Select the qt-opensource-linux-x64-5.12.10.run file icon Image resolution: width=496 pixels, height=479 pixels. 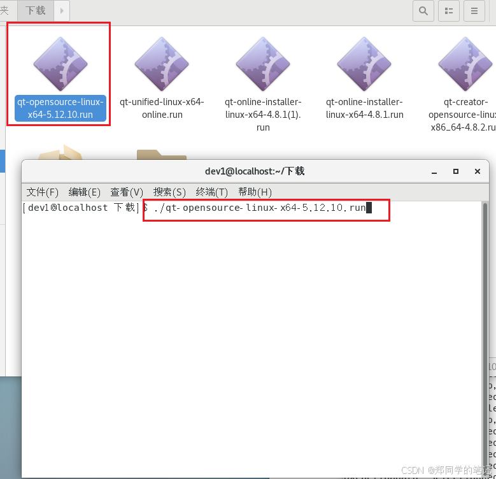(x=60, y=64)
